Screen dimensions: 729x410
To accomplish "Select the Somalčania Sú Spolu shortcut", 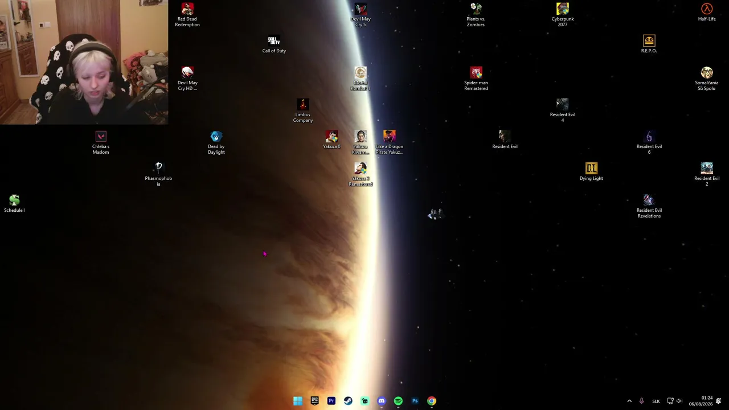I will pyautogui.click(x=707, y=79).
